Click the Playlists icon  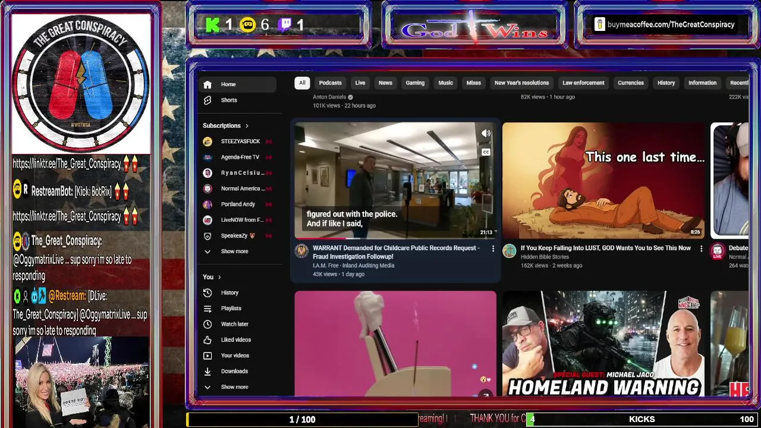(207, 309)
